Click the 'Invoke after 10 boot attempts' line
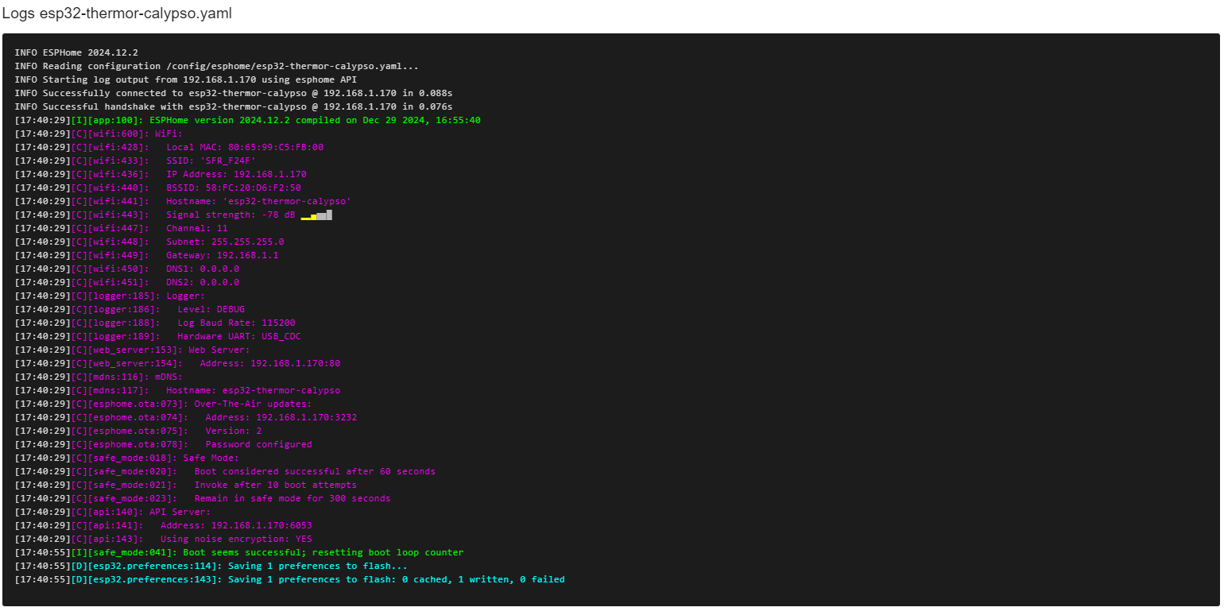This screenshot has height=615, width=1224. (x=185, y=485)
